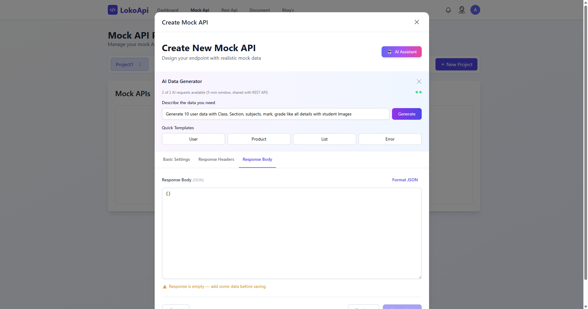Click the AI Assistant robot button
This screenshot has height=309, width=588.
(401, 52)
